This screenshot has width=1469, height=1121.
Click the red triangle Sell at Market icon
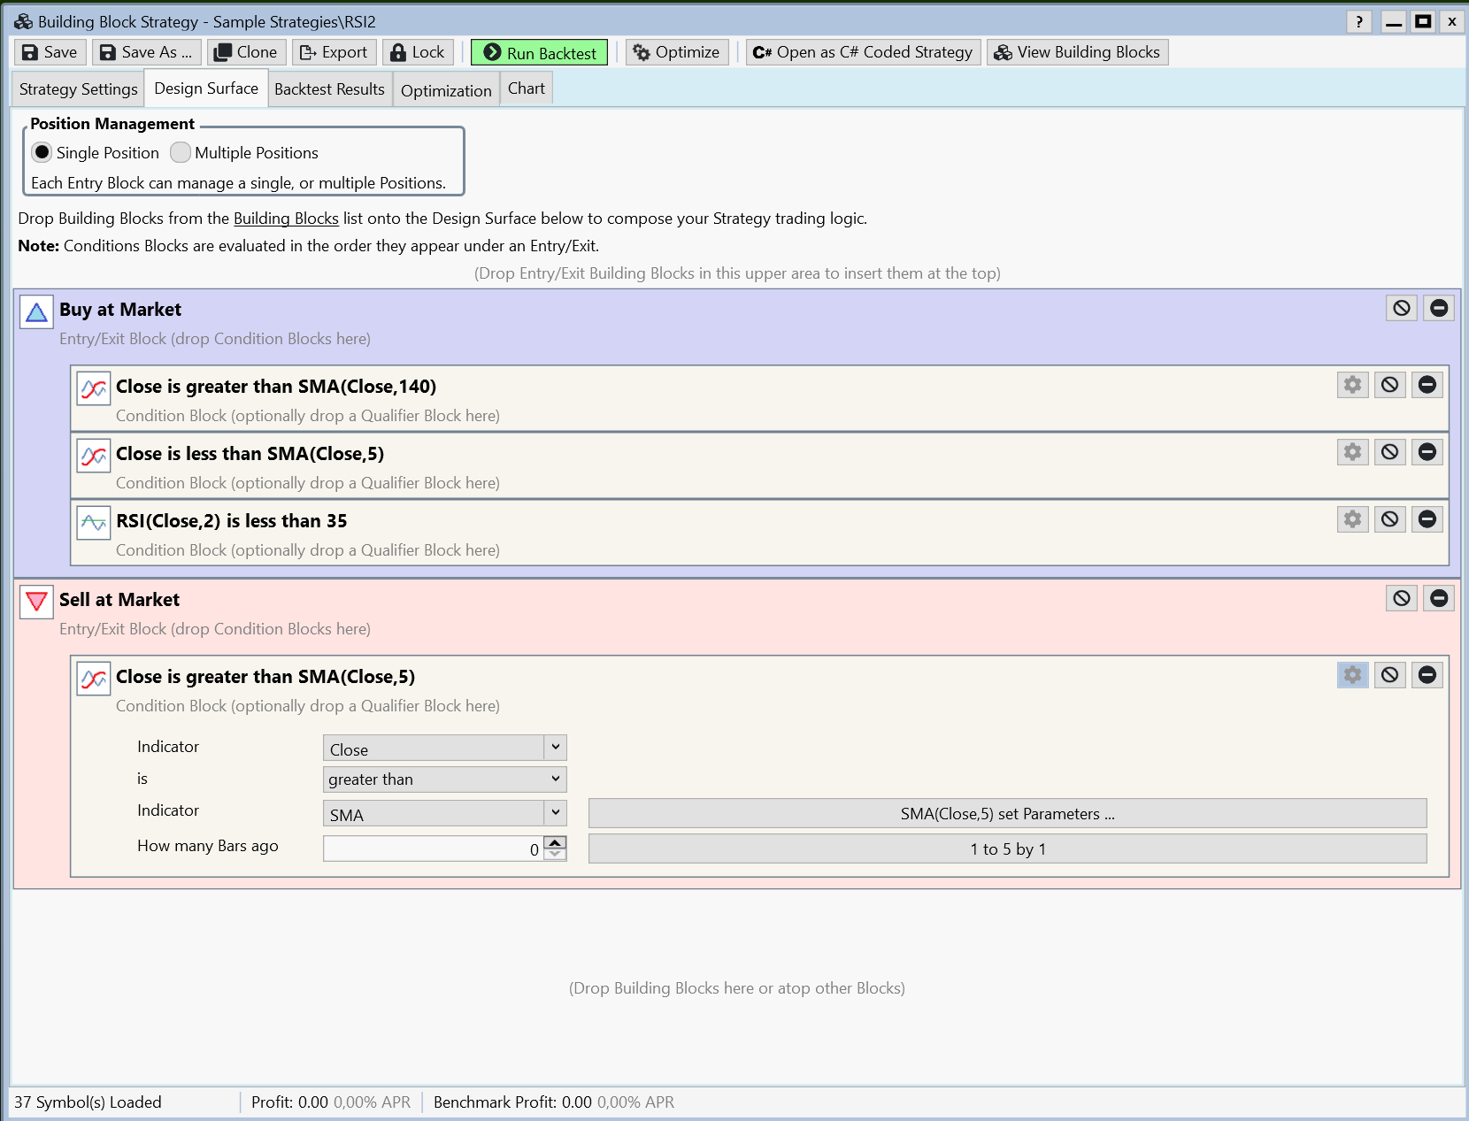[36, 602]
